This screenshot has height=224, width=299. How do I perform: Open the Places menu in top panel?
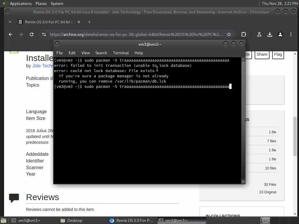pos(41,3)
